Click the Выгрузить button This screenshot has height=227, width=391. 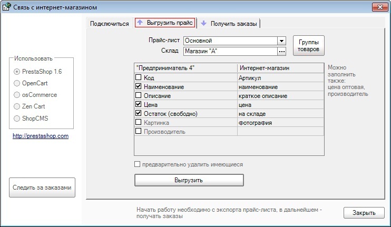tap(189, 180)
